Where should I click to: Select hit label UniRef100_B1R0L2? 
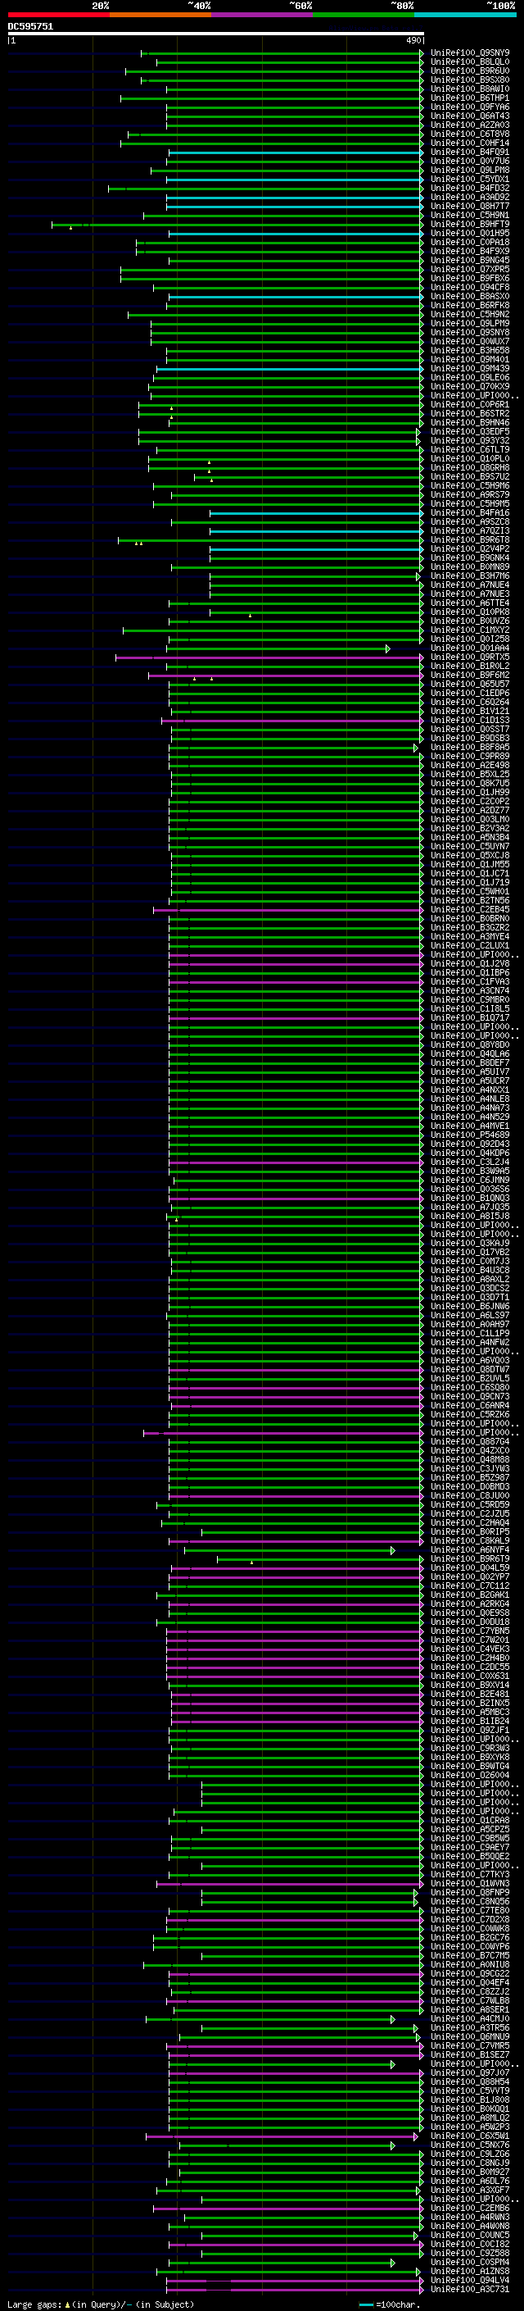click(x=470, y=666)
